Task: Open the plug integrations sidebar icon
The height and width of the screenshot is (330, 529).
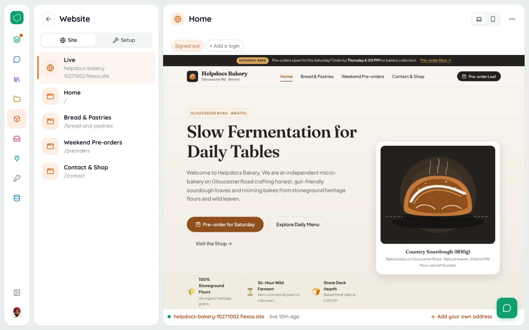Action: click(17, 158)
